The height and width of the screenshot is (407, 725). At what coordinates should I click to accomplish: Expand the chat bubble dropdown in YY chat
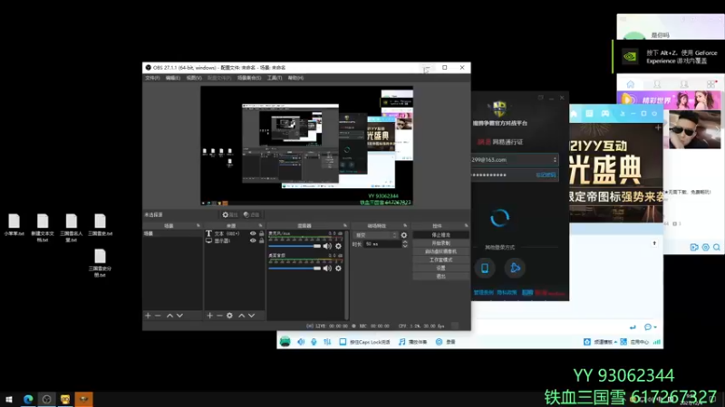click(x=650, y=327)
